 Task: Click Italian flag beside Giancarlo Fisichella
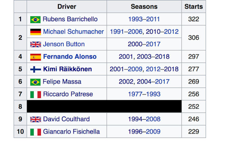click(x=35, y=132)
